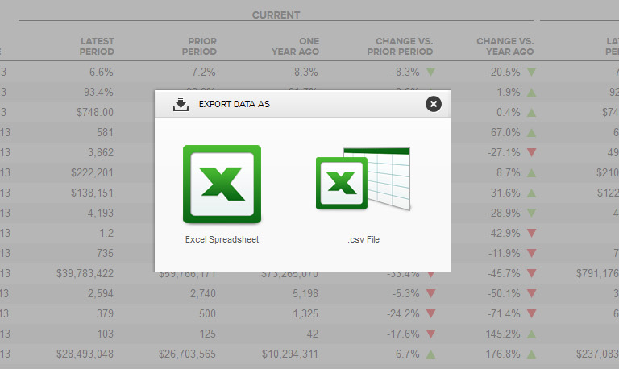This screenshot has width=619, height=369.
Task: Click the red down arrow beside -24.2%
Action: tap(430, 313)
